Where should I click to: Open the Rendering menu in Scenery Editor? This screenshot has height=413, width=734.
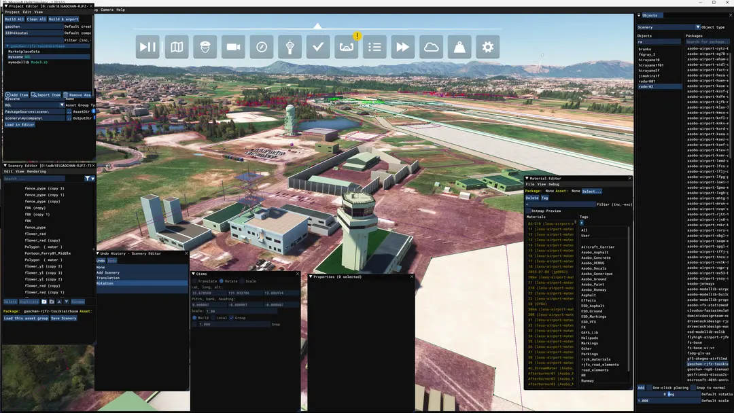(36, 171)
